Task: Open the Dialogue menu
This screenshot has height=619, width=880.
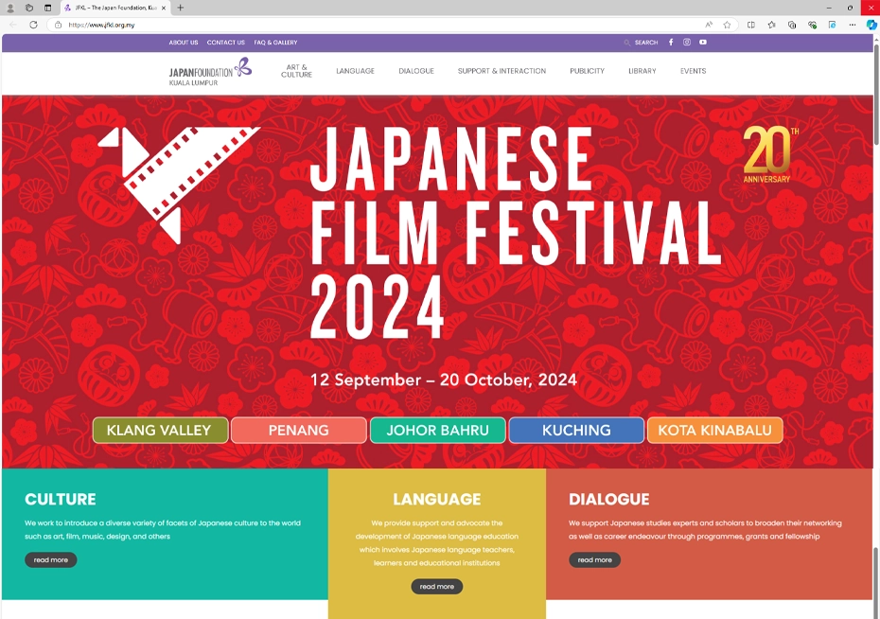Action: tap(416, 71)
